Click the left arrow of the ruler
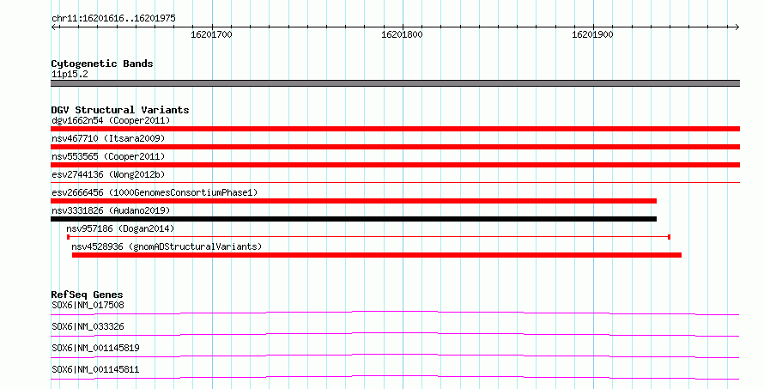Image resolution: width=764 pixels, height=389 pixels. coord(53,27)
